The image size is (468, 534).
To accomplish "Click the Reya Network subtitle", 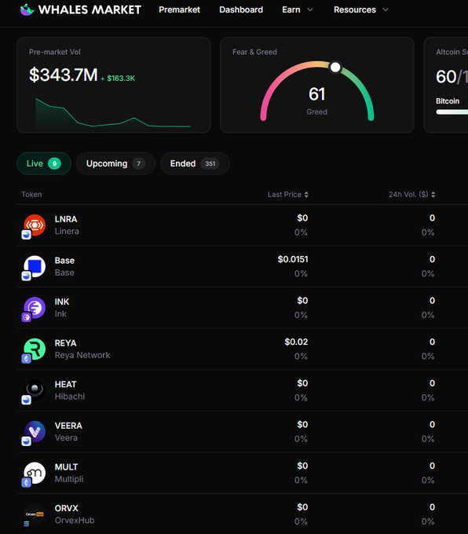I will [82, 355].
